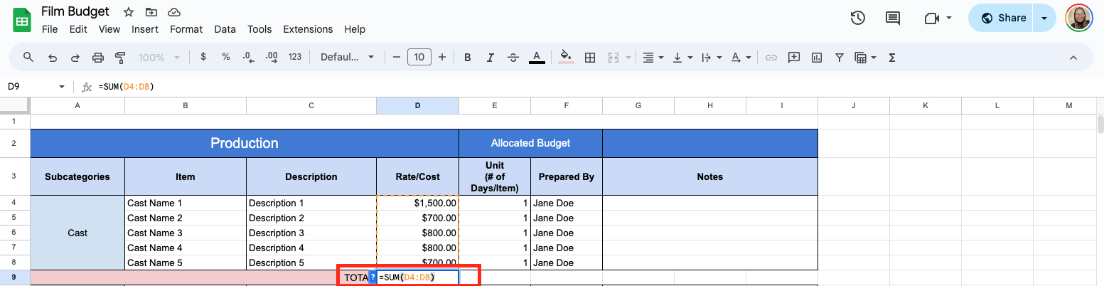The height and width of the screenshot is (286, 1104).
Task: Star the Film Budget document
Action: click(x=128, y=12)
